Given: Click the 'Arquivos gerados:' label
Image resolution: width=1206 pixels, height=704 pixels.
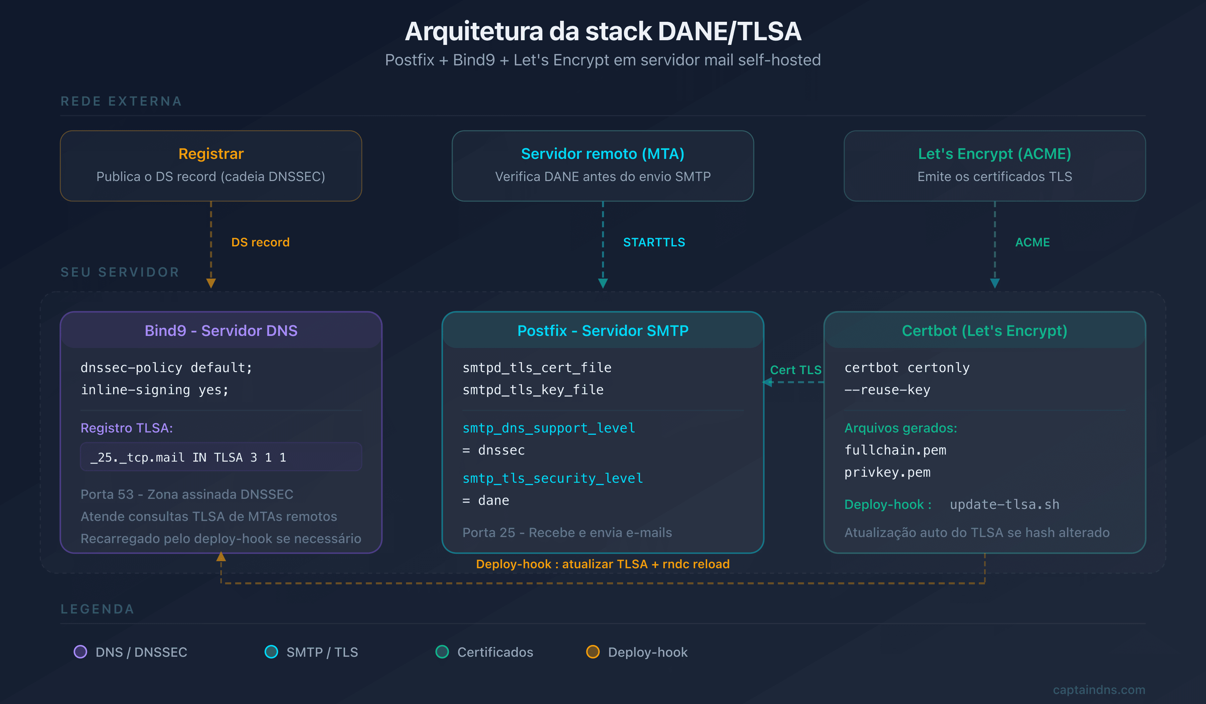Looking at the screenshot, I should tap(901, 428).
